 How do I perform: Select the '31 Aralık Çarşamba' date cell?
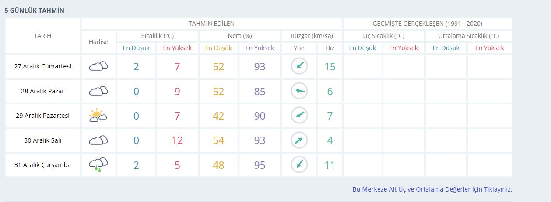pos(43,165)
